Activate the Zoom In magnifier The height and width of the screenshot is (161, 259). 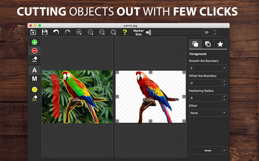tap(79, 32)
